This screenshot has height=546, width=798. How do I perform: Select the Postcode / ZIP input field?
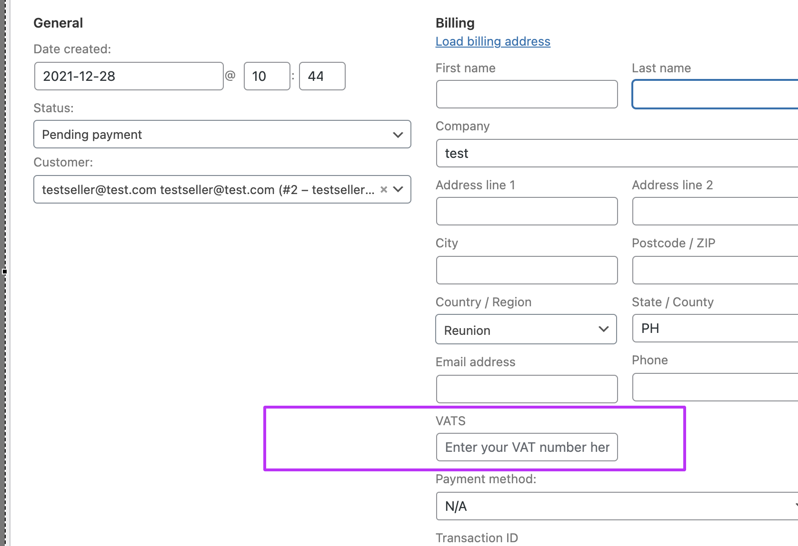click(714, 270)
